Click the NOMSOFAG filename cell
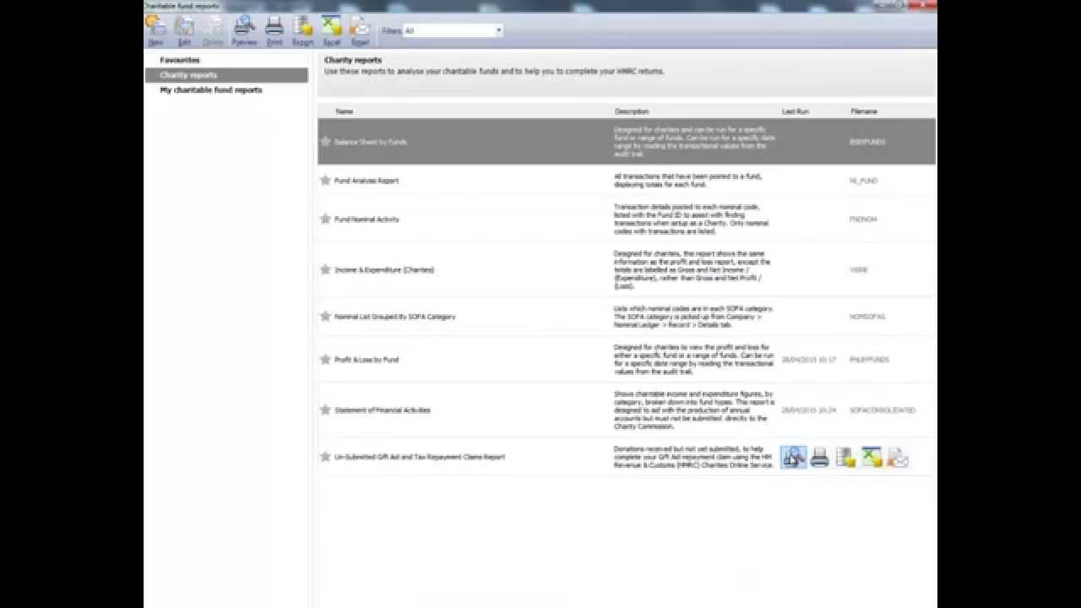Viewport: 1081px width, 608px height. pyautogui.click(x=866, y=317)
